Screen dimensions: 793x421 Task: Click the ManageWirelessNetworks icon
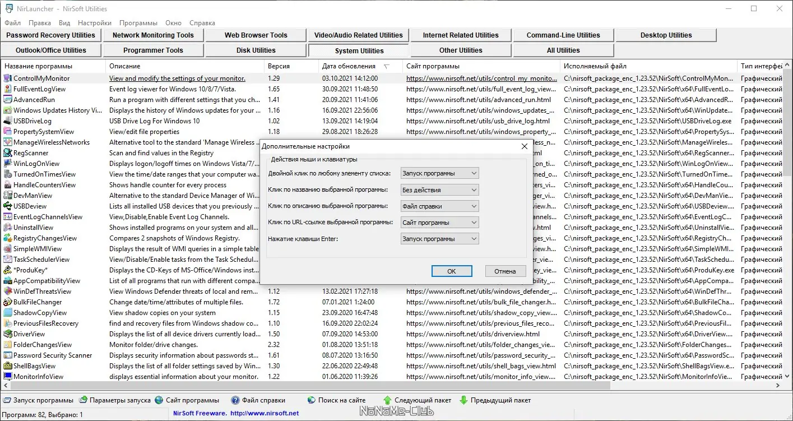[7, 142]
